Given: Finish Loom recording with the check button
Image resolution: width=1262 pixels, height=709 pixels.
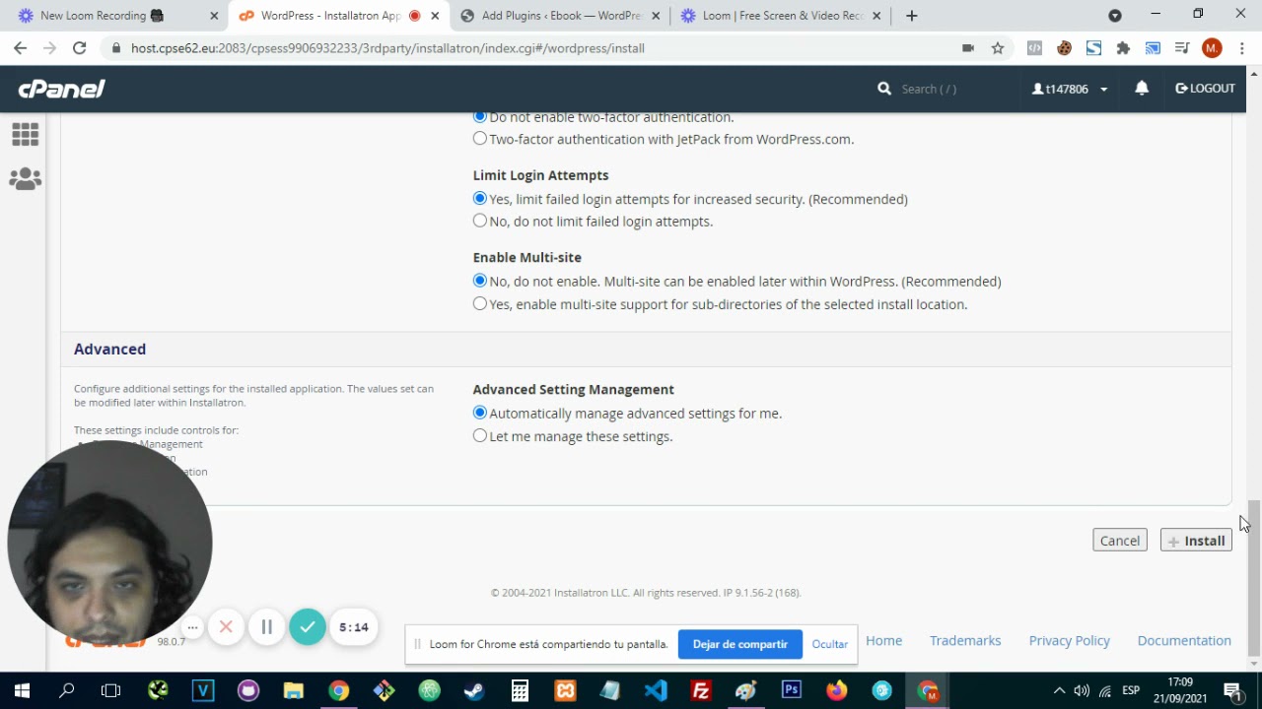Looking at the screenshot, I should pyautogui.click(x=308, y=627).
